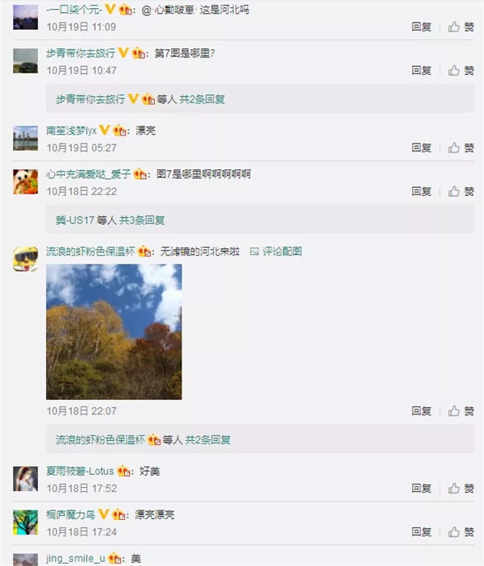Click thumbs-up on 步青带你去旅行's comment
484x566 pixels.
point(461,70)
